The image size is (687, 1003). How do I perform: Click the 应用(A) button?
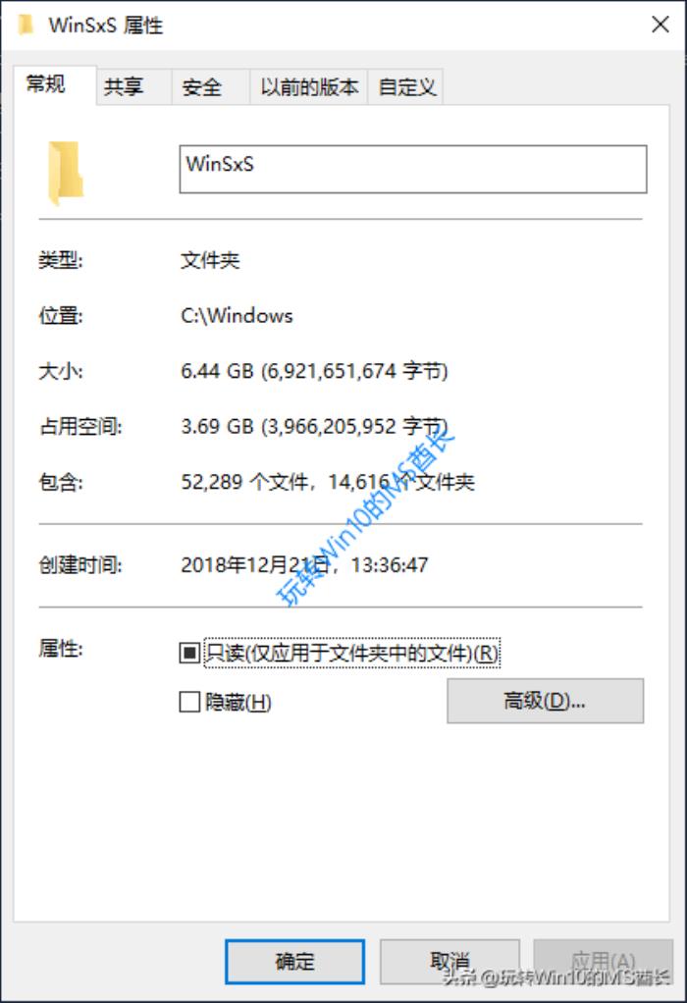coord(604,962)
